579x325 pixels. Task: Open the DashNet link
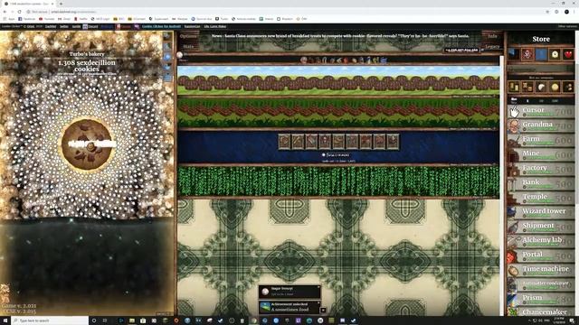coord(51,26)
